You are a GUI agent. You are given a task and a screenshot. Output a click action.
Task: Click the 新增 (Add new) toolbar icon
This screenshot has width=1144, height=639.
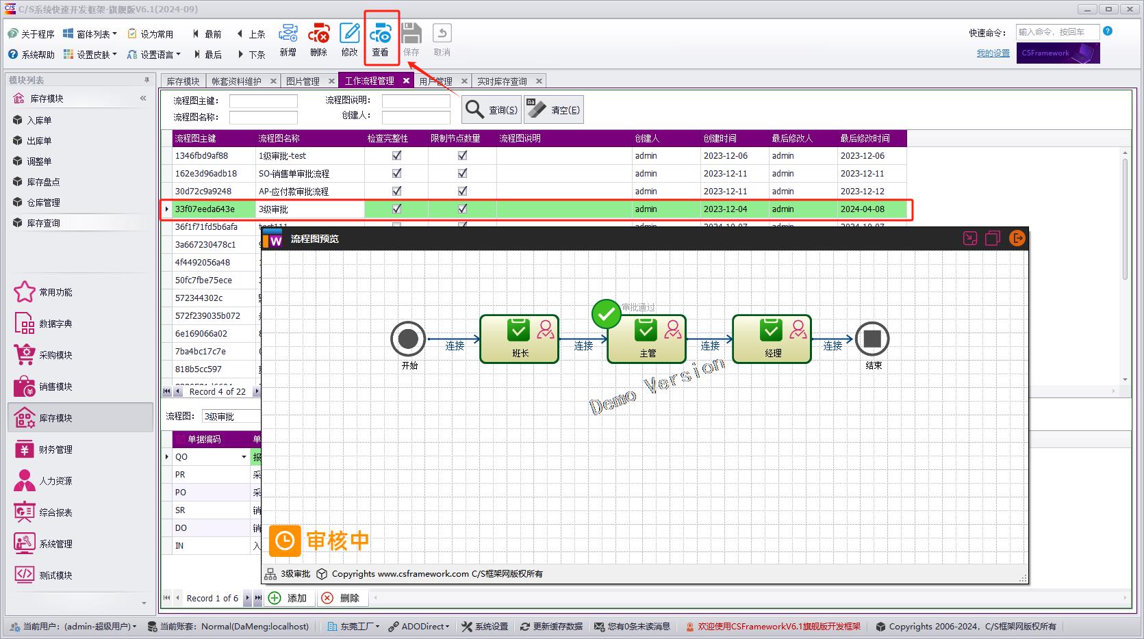[x=288, y=40]
